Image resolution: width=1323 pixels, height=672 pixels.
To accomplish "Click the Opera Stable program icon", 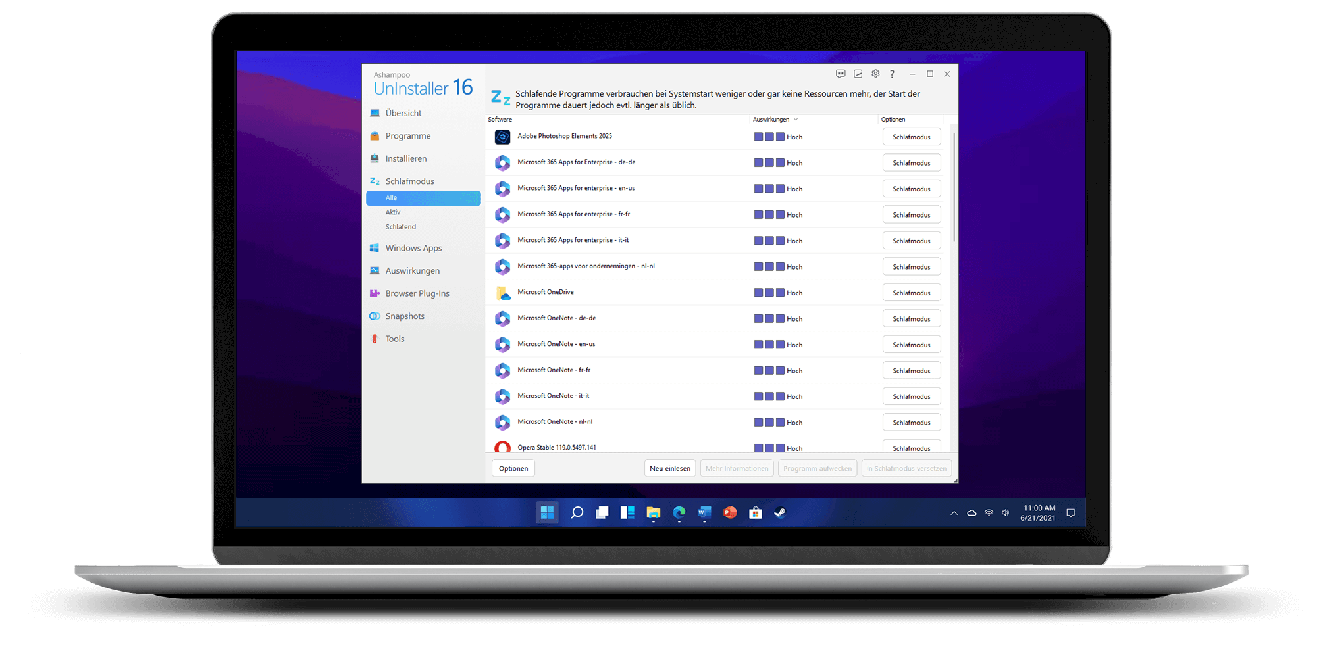I will click(x=502, y=448).
